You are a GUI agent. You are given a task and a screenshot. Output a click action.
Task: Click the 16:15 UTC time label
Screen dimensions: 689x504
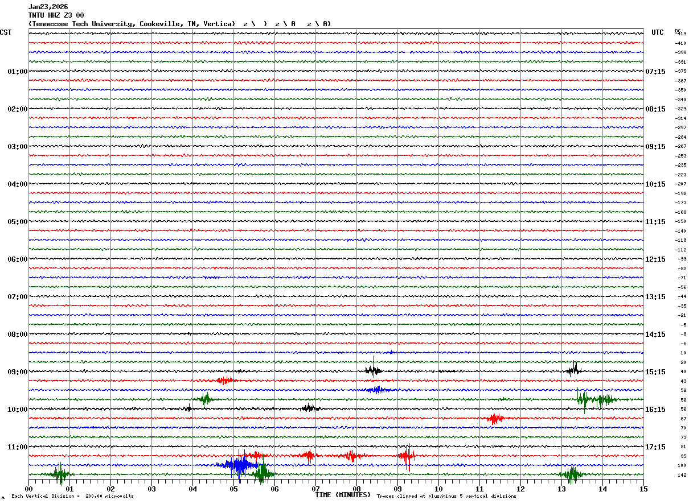tap(655, 410)
